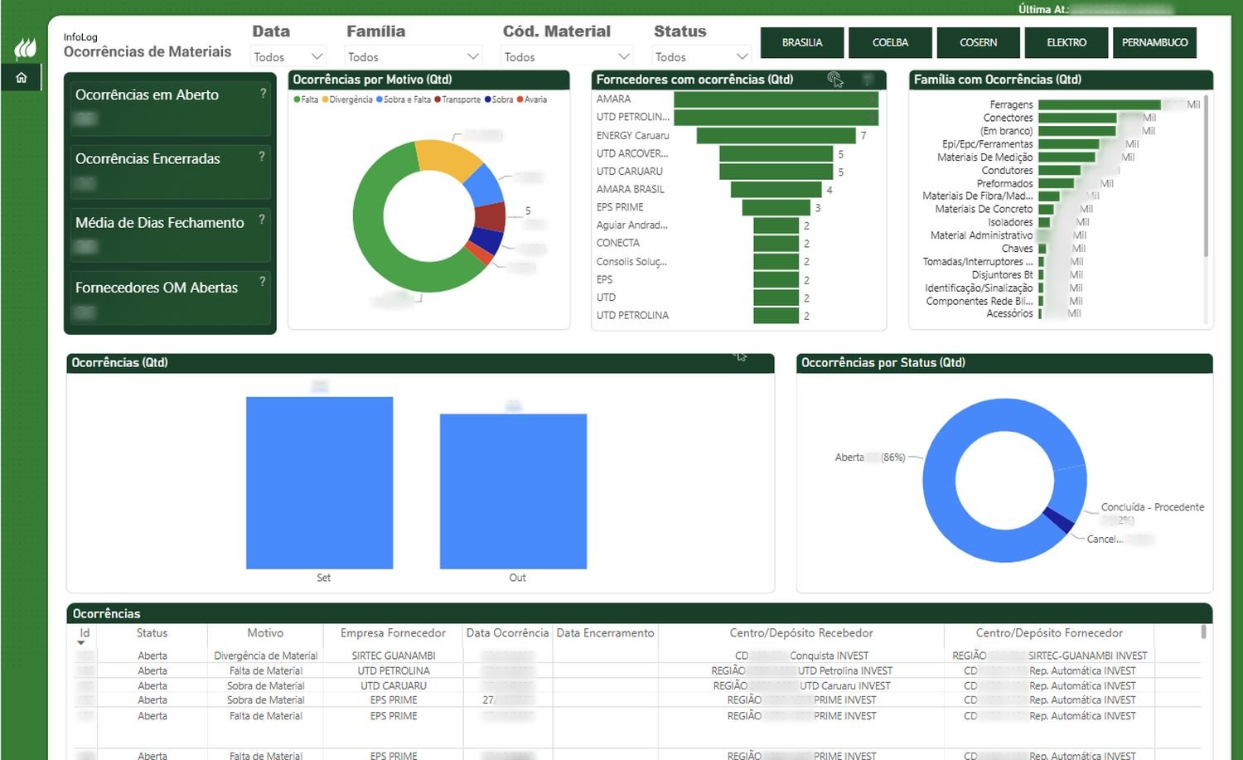Select the Set bar in Ocorrências chart
This screenshot has height=760, width=1243.
click(320, 482)
